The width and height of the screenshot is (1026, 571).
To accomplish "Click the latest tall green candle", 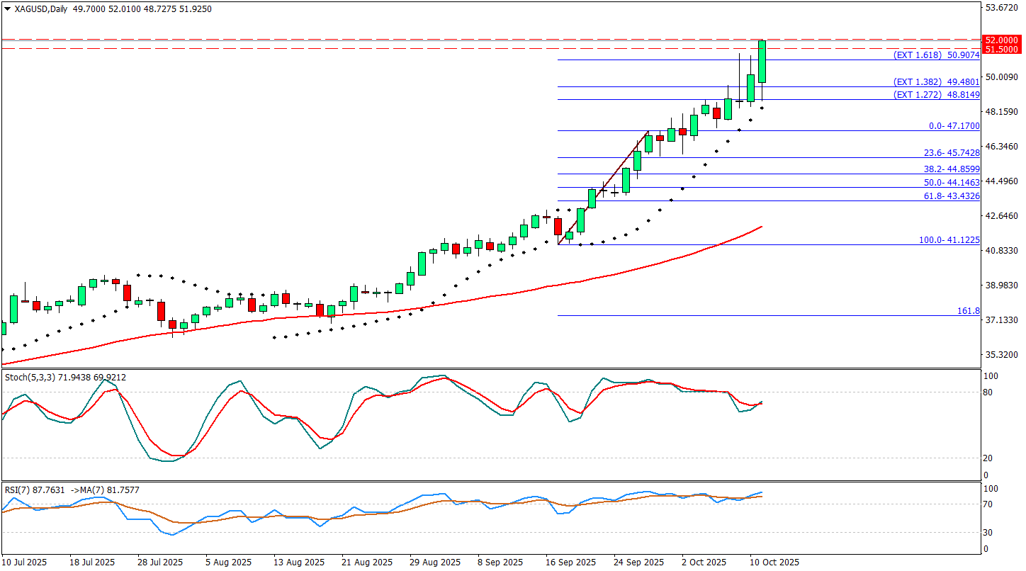I will pos(762,62).
